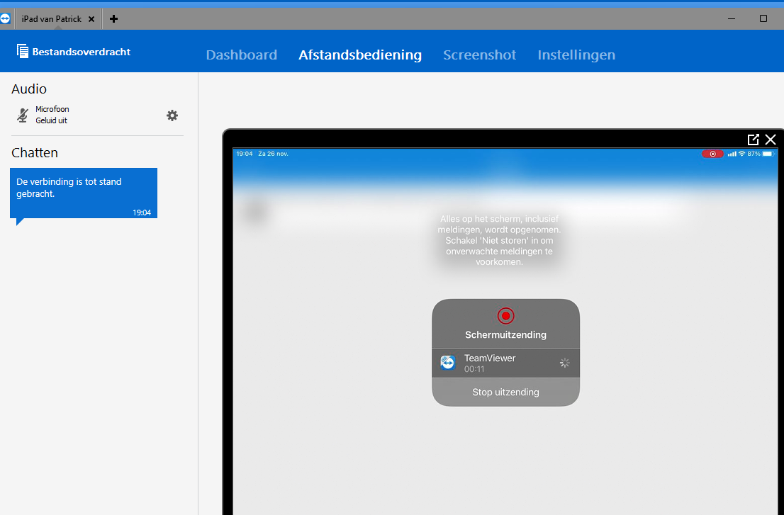
Task: Select the TeamViewer broadcast entry
Action: pyautogui.click(x=505, y=363)
